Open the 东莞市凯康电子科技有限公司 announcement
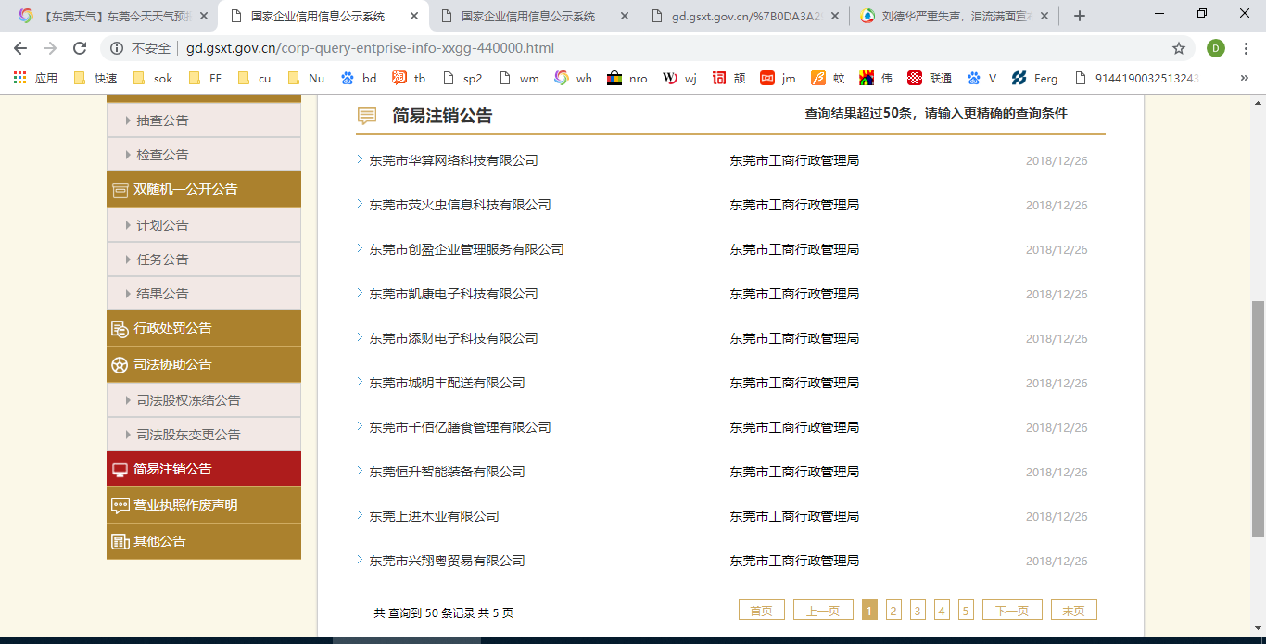The width and height of the screenshot is (1266, 644). point(453,294)
